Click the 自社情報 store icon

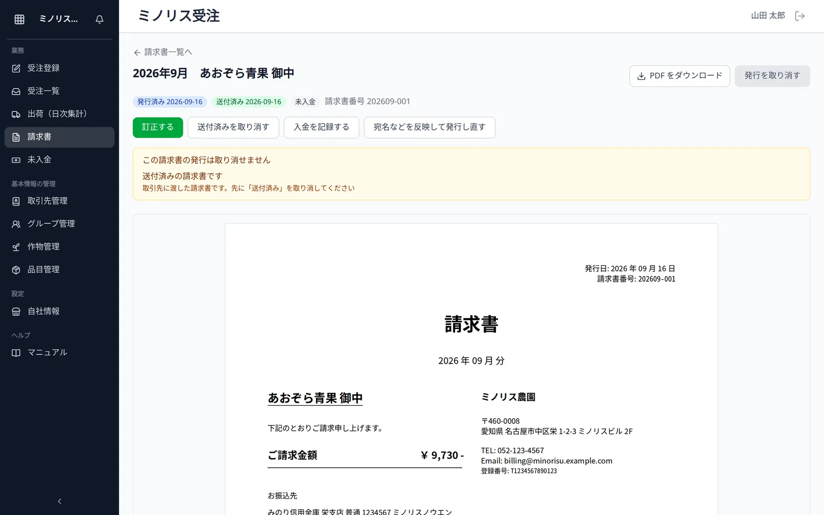tap(16, 312)
